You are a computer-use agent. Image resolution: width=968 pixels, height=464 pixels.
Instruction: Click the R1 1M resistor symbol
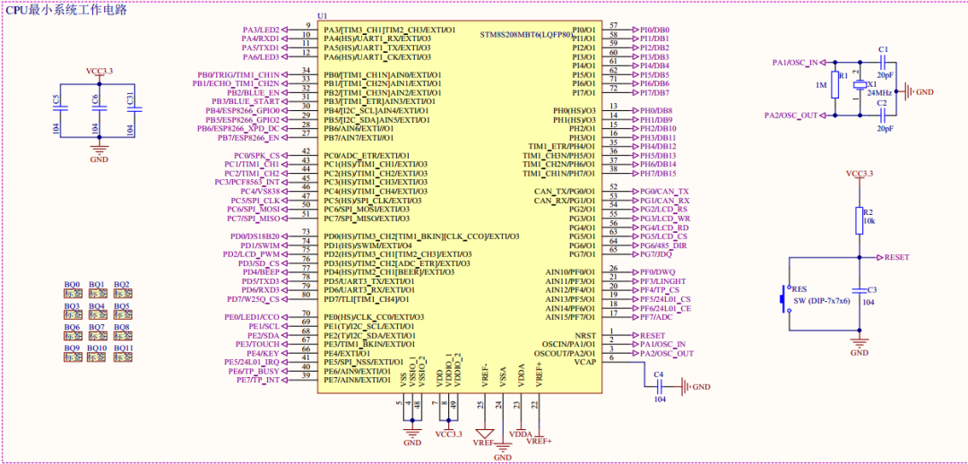pos(834,86)
